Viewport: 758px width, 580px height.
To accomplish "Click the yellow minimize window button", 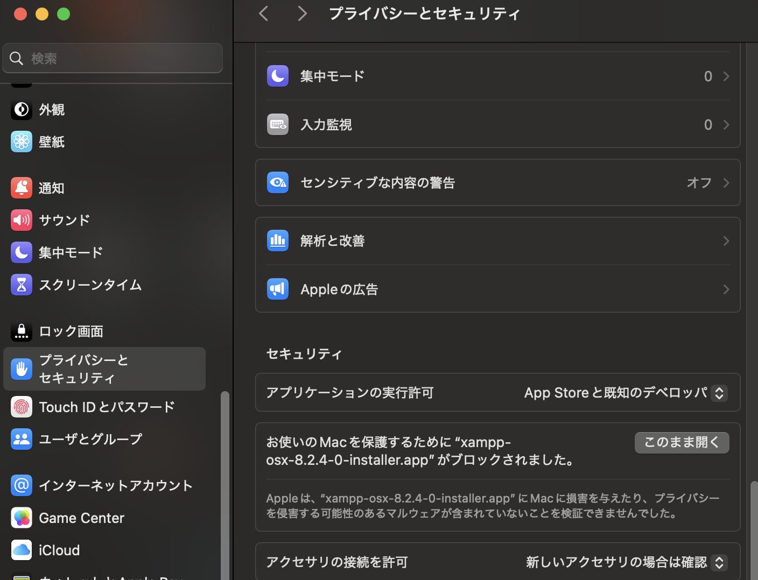I will click(x=42, y=14).
